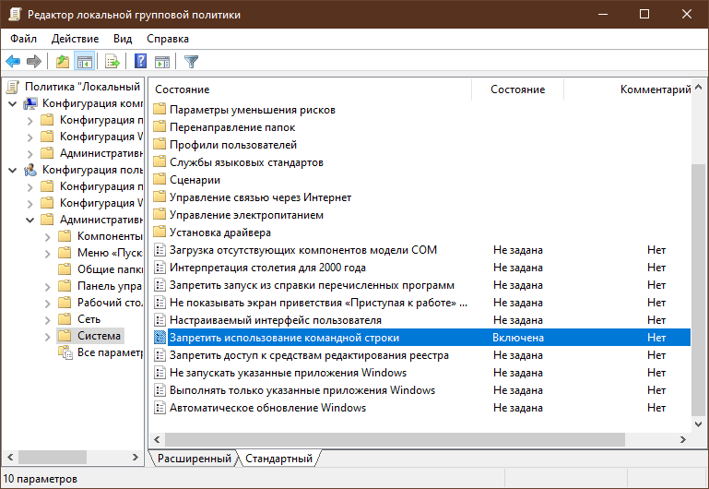Toggle the action pane toolbar icon
The height and width of the screenshot is (489, 709).
(162, 61)
